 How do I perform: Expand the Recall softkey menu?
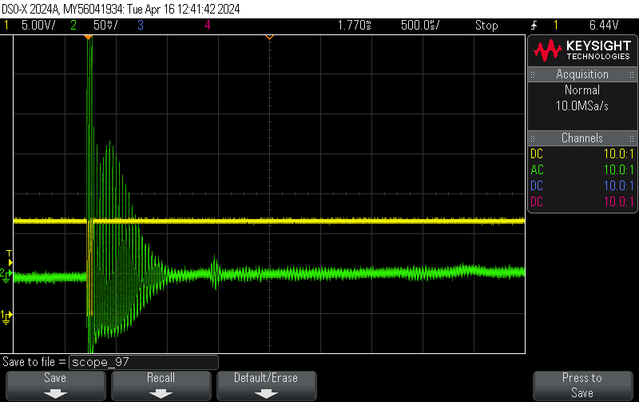(160, 385)
